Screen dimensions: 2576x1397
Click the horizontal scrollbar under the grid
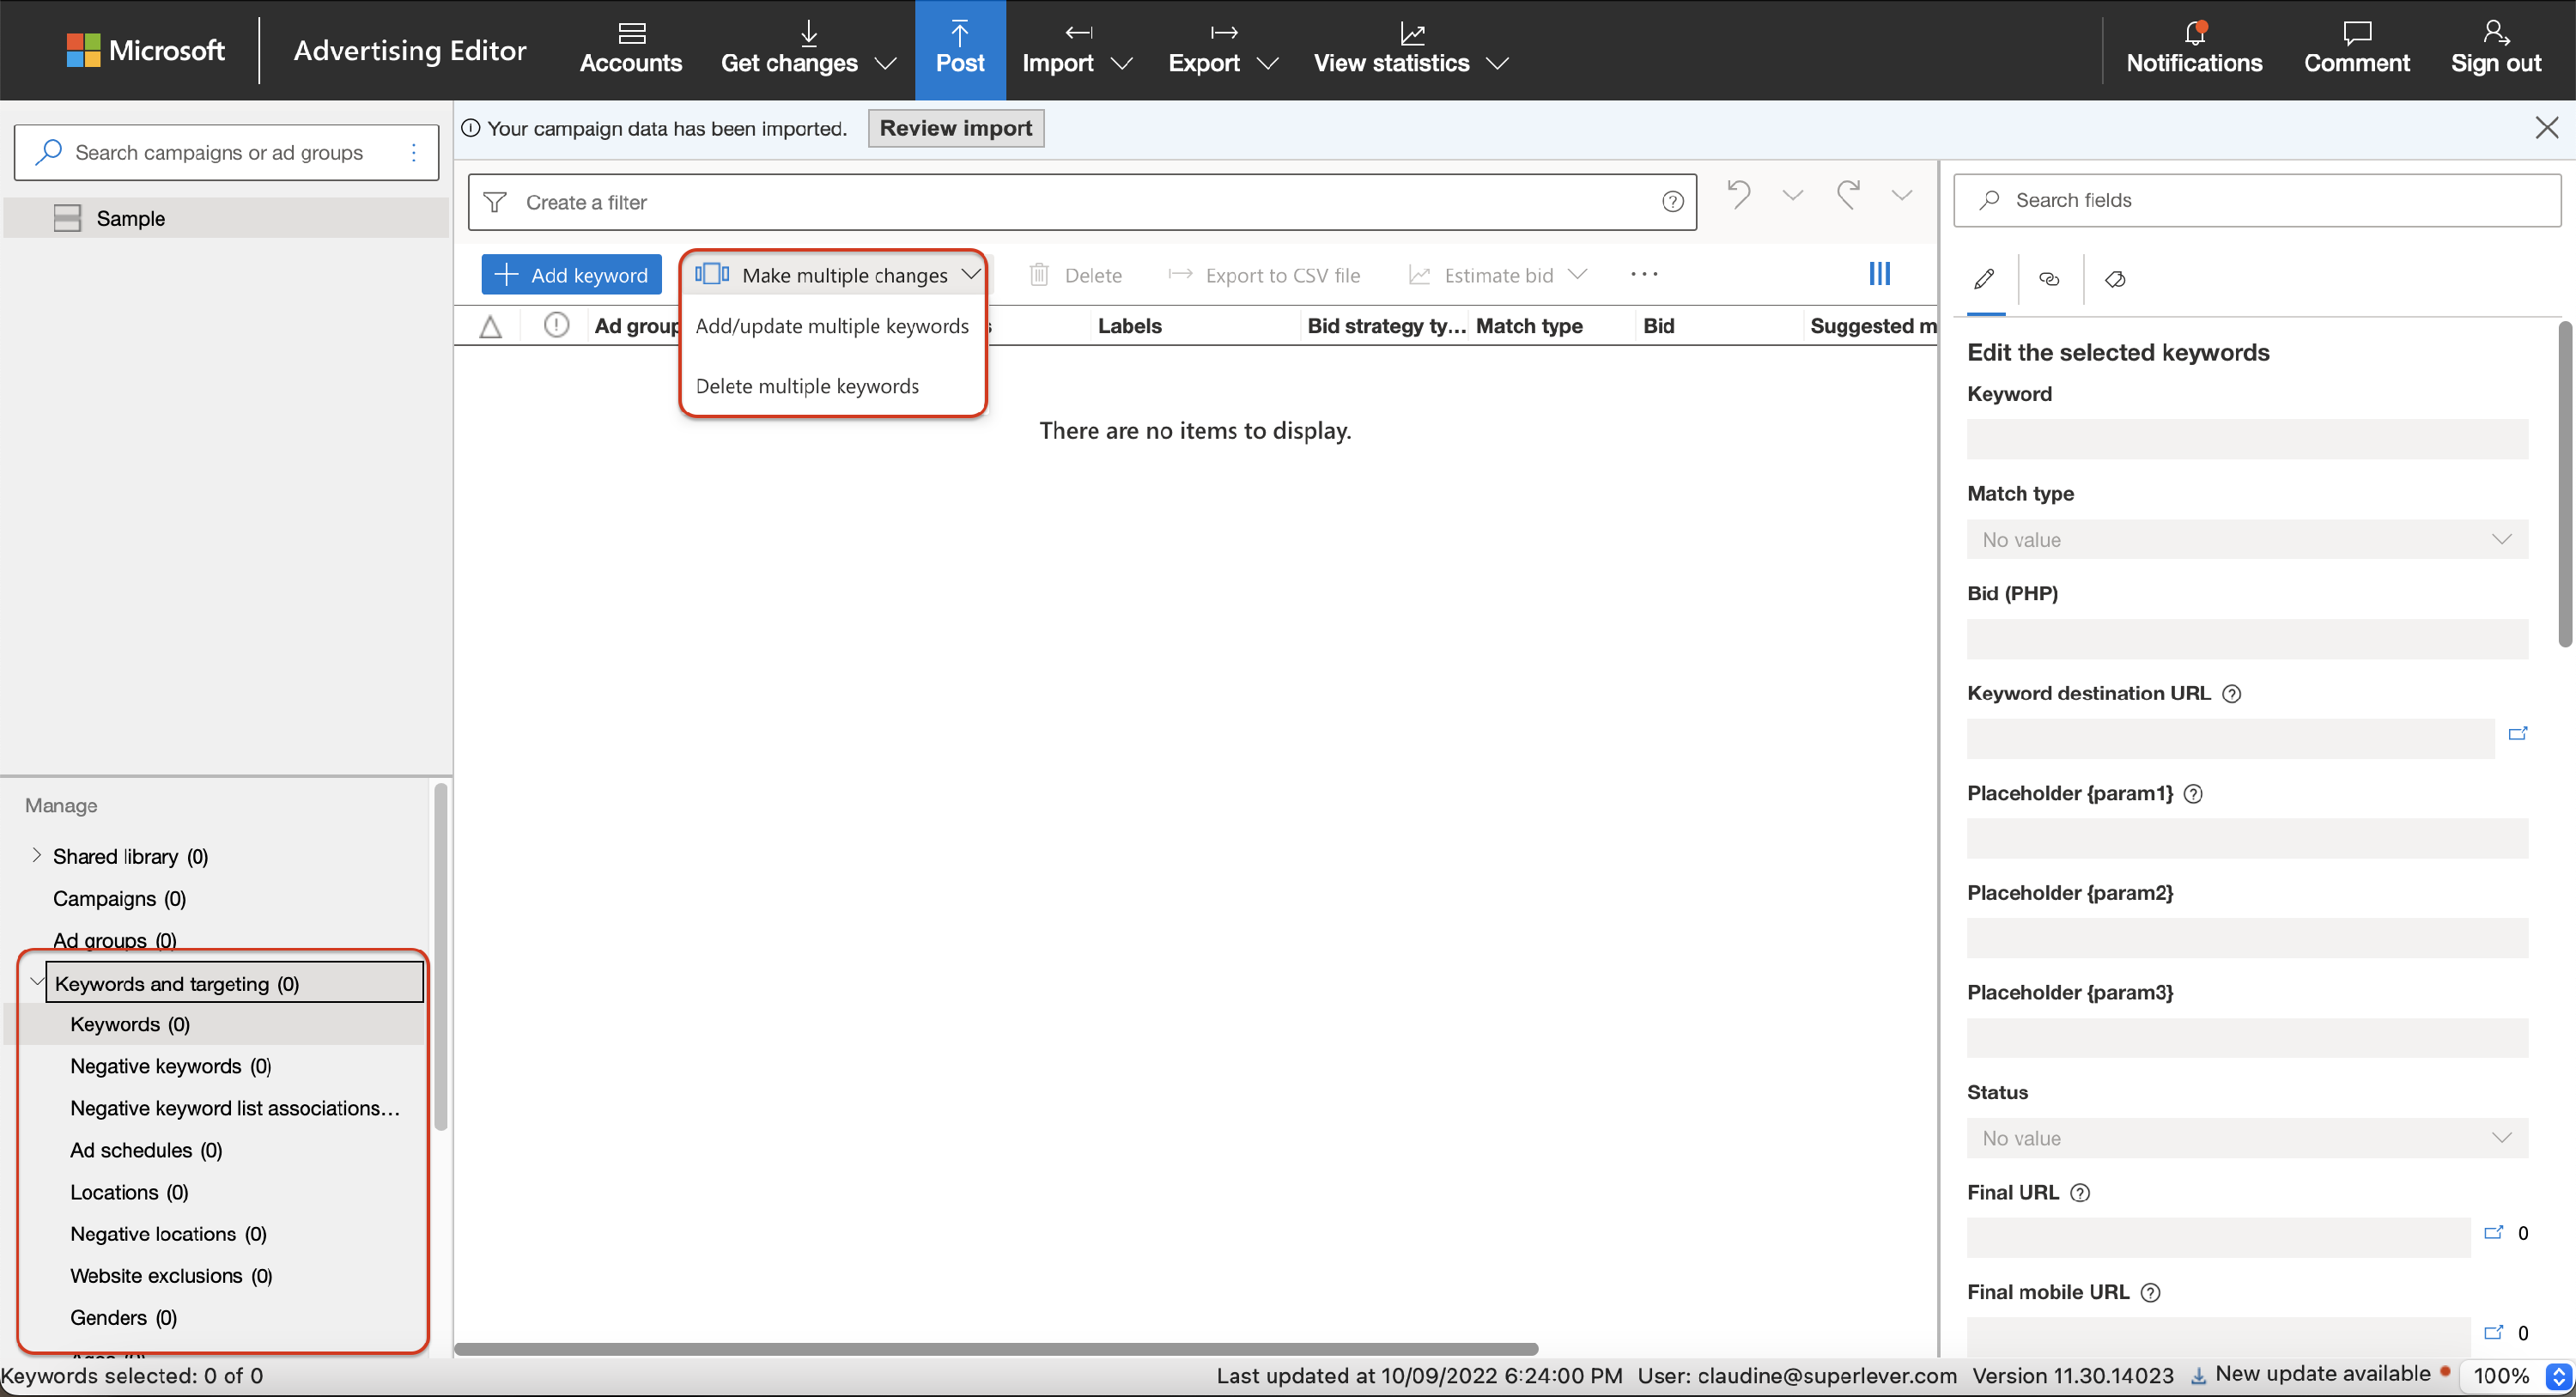tap(995, 1349)
